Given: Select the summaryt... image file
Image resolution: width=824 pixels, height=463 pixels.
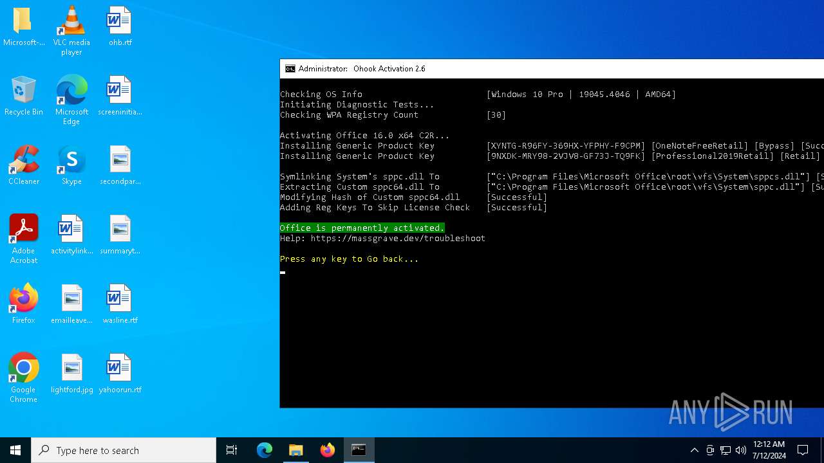Looking at the screenshot, I should (x=120, y=235).
